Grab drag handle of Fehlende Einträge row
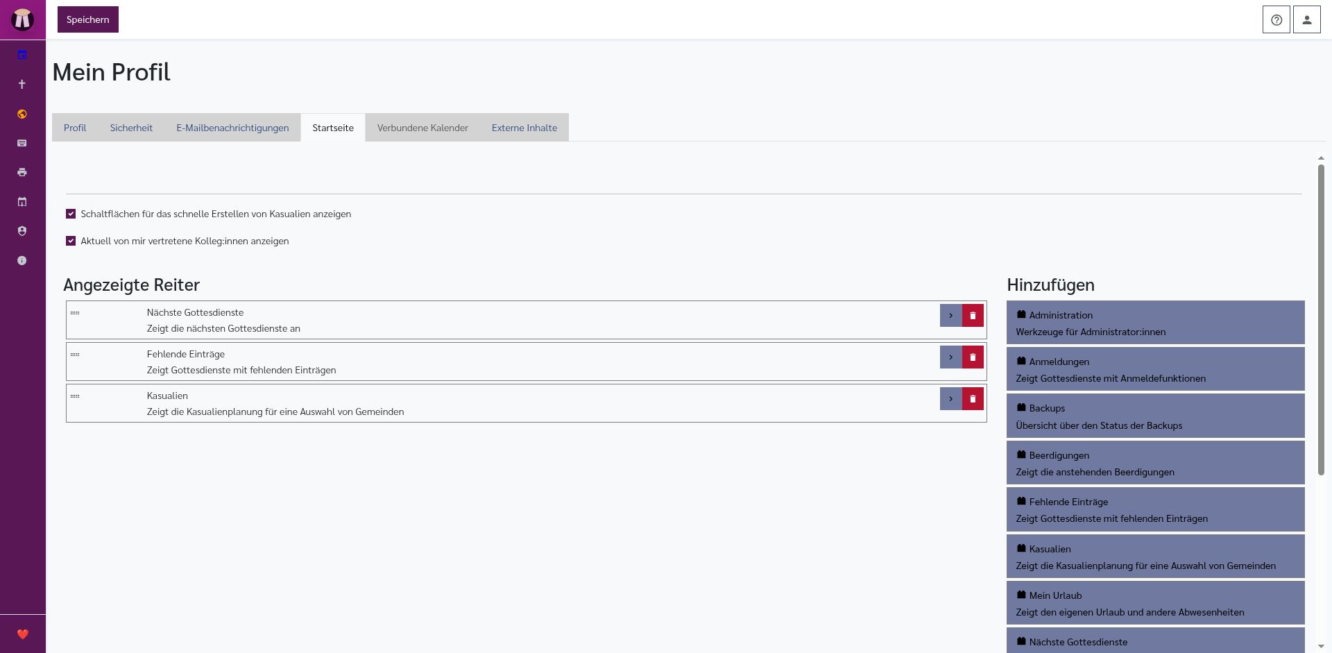 coord(75,355)
